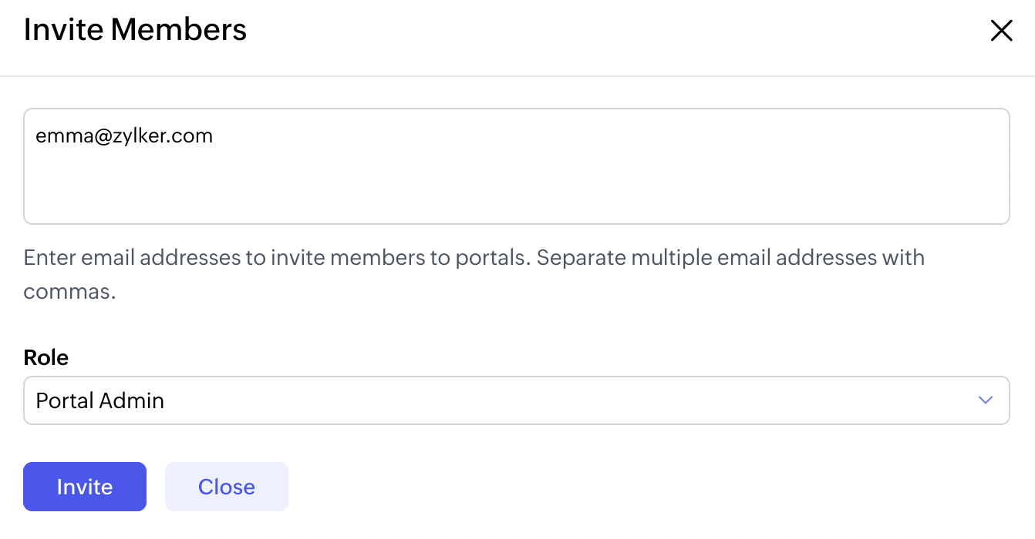
Task: Place cursor after 'zylker.com' in the text area
Action: point(214,136)
